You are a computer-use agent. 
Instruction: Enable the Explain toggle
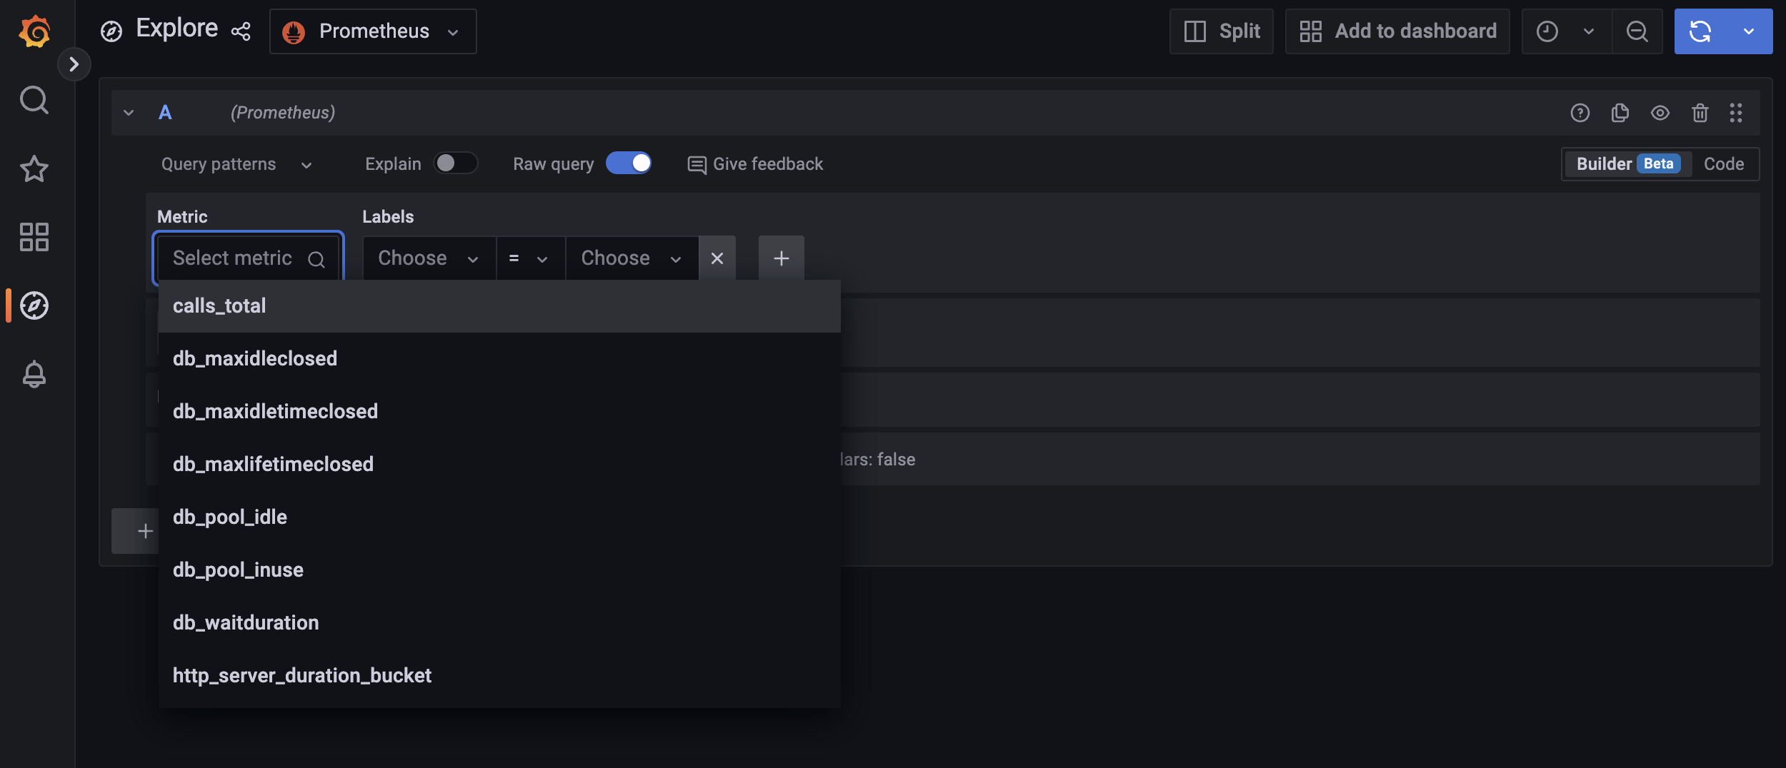[457, 163]
